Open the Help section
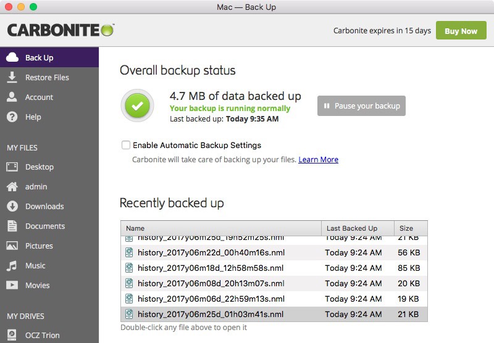Viewport: 494px width, 343px height. (x=49, y=117)
